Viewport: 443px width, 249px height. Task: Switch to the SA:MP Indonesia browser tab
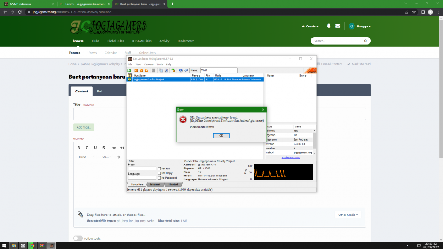[28, 4]
